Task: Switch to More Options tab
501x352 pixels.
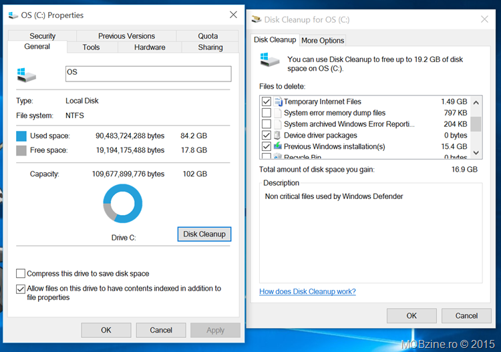Action: pos(323,41)
